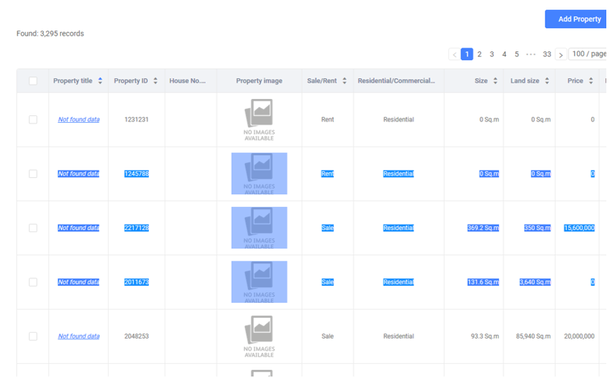Go to previous page arrow
The height and width of the screenshot is (378, 616).
coord(454,54)
